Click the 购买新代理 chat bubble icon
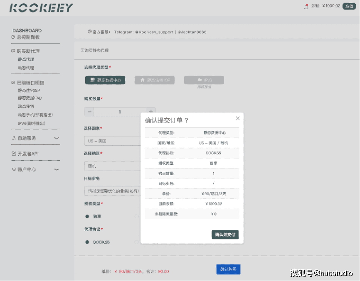The image size is (360, 281). (x=13, y=51)
